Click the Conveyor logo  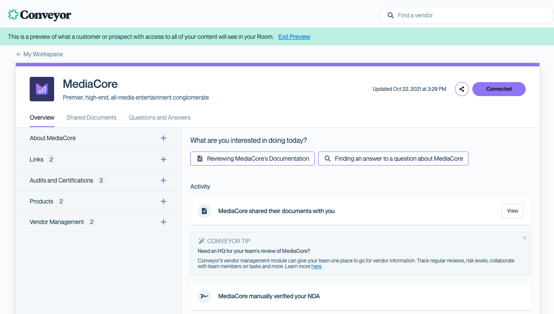click(x=39, y=15)
